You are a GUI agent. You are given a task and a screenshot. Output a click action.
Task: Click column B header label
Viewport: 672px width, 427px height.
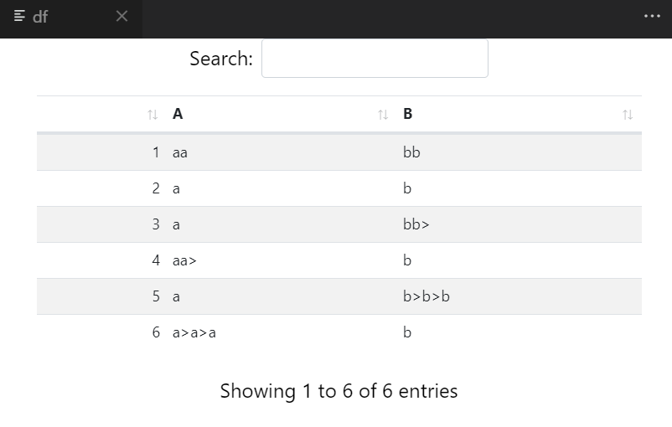pos(408,114)
